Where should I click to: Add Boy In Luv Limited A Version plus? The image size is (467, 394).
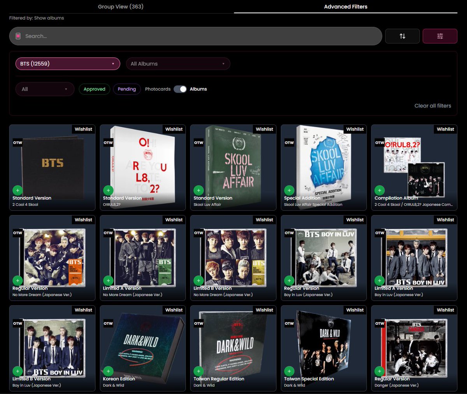coord(379,280)
